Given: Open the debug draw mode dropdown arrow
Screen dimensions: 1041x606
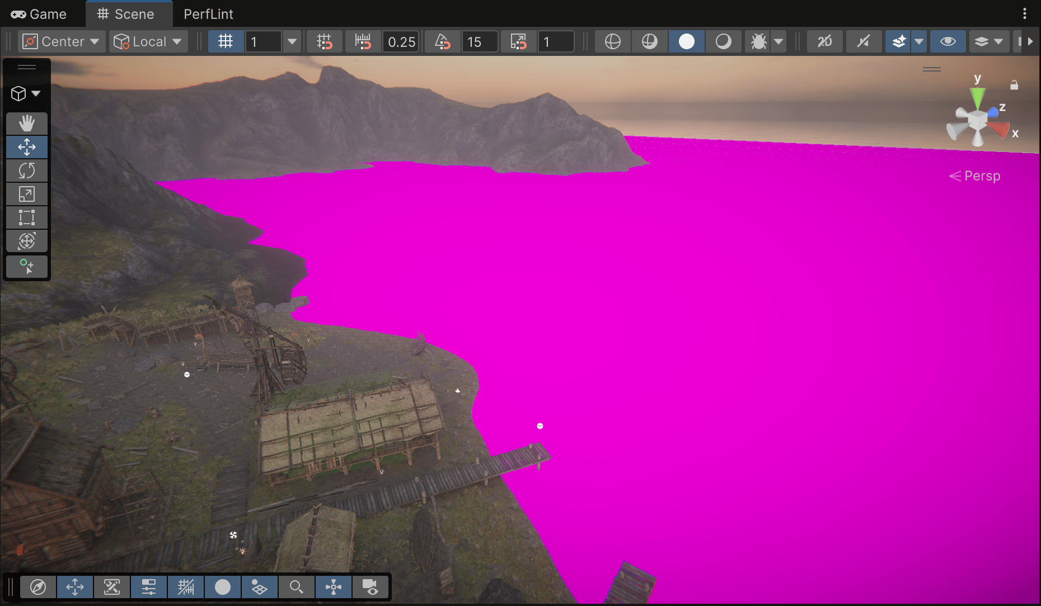Looking at the screenshot, I should click(779, 41).
